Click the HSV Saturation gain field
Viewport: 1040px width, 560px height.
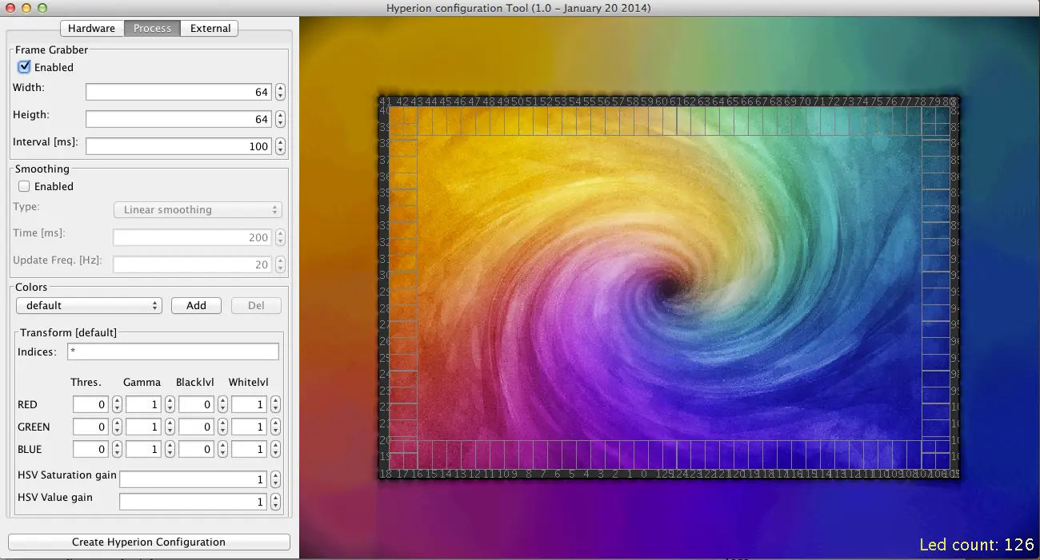(193, 479)
